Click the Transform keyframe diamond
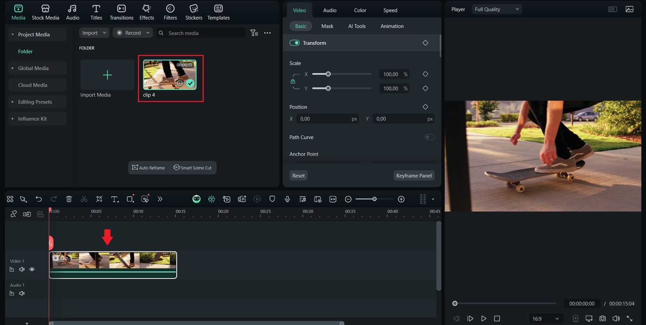The image size is (646, 325). (x=425, y=43)
